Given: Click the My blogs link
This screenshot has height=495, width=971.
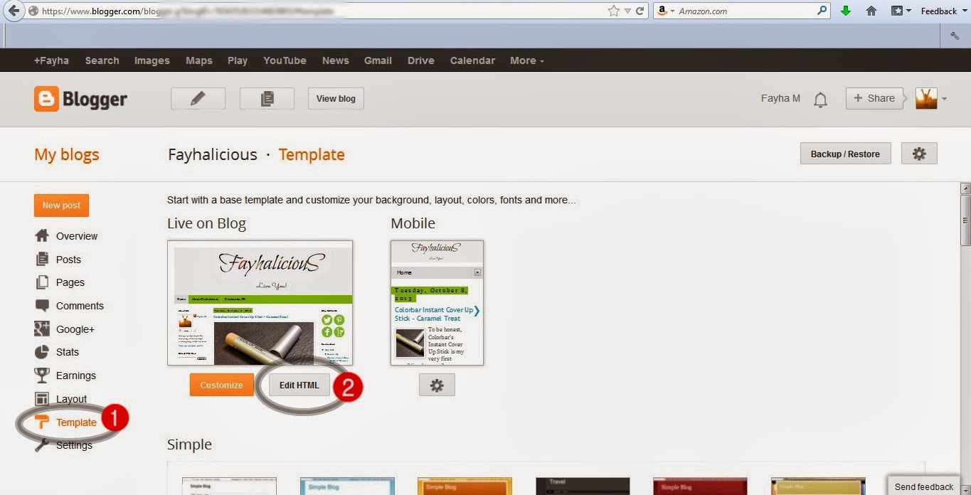Looking at the screenshot, I should tap(67, 154).
